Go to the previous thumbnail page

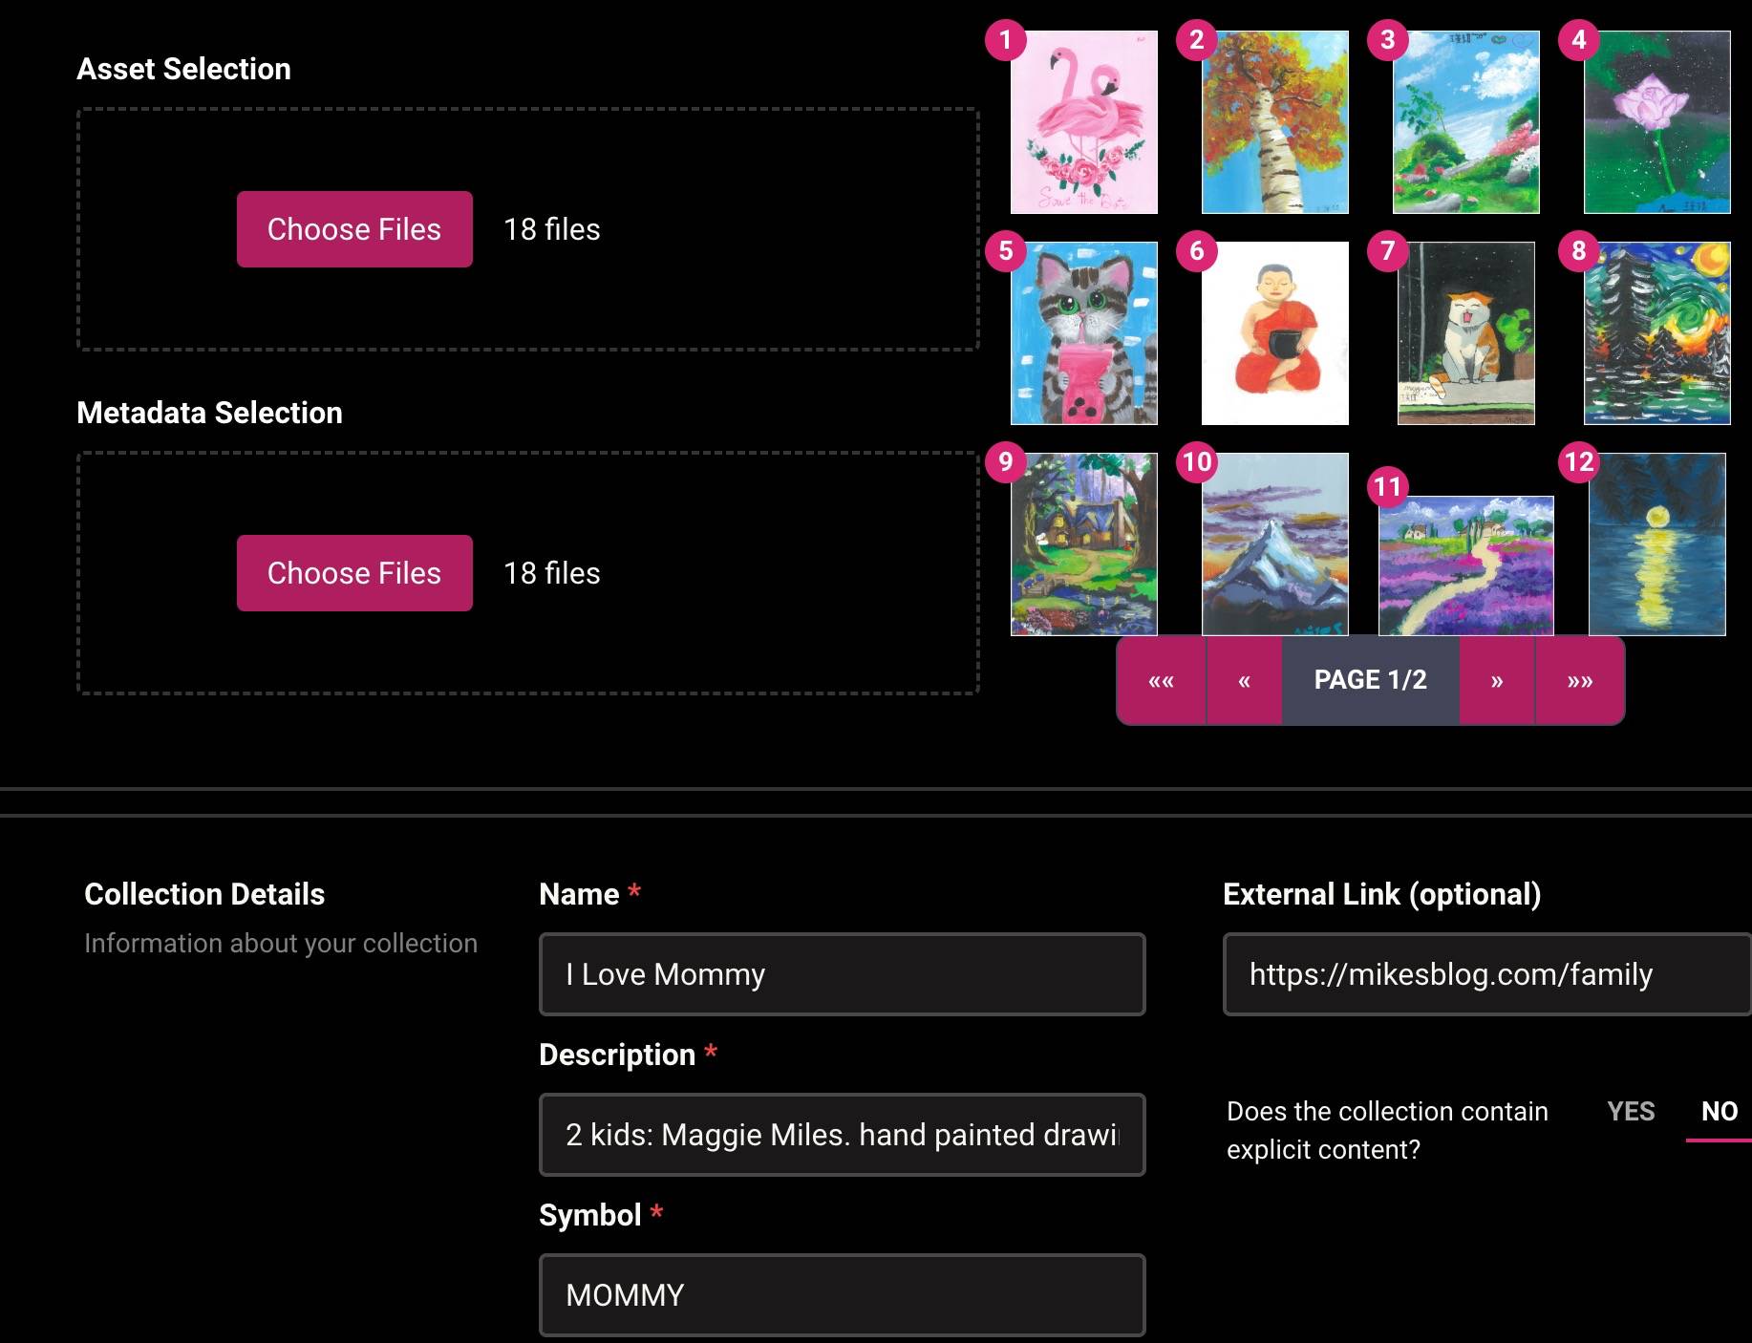[x=1244, y=681]
